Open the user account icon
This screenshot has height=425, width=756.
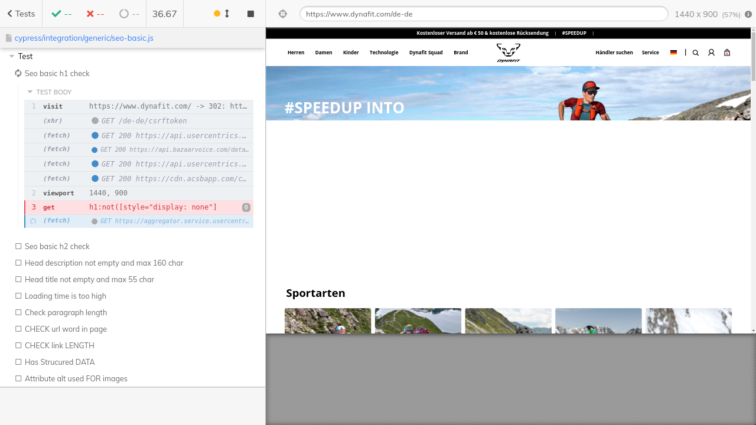point(711,53)
